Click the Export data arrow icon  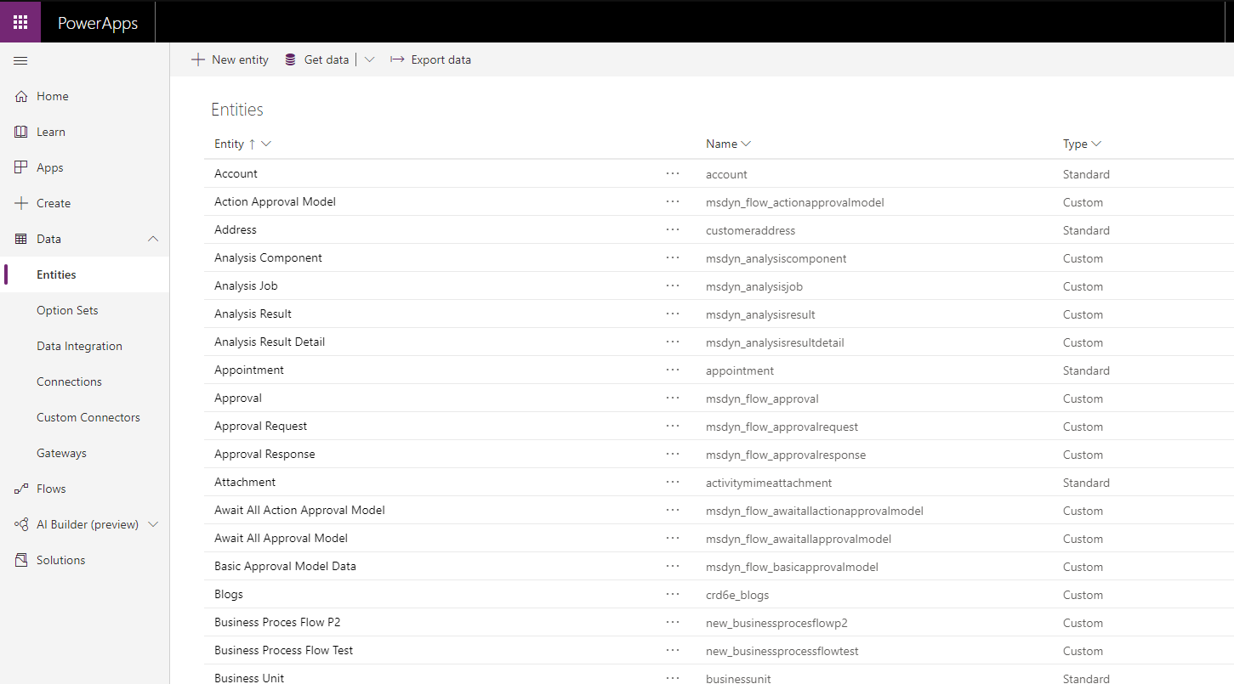click(x=397, y=60)
